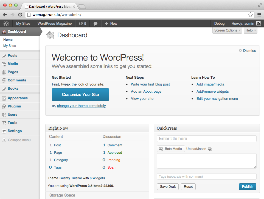This screenshot has width=264, height=199.
Task: Expand the Screen Options panel
Action: click(x=228, y=30)
